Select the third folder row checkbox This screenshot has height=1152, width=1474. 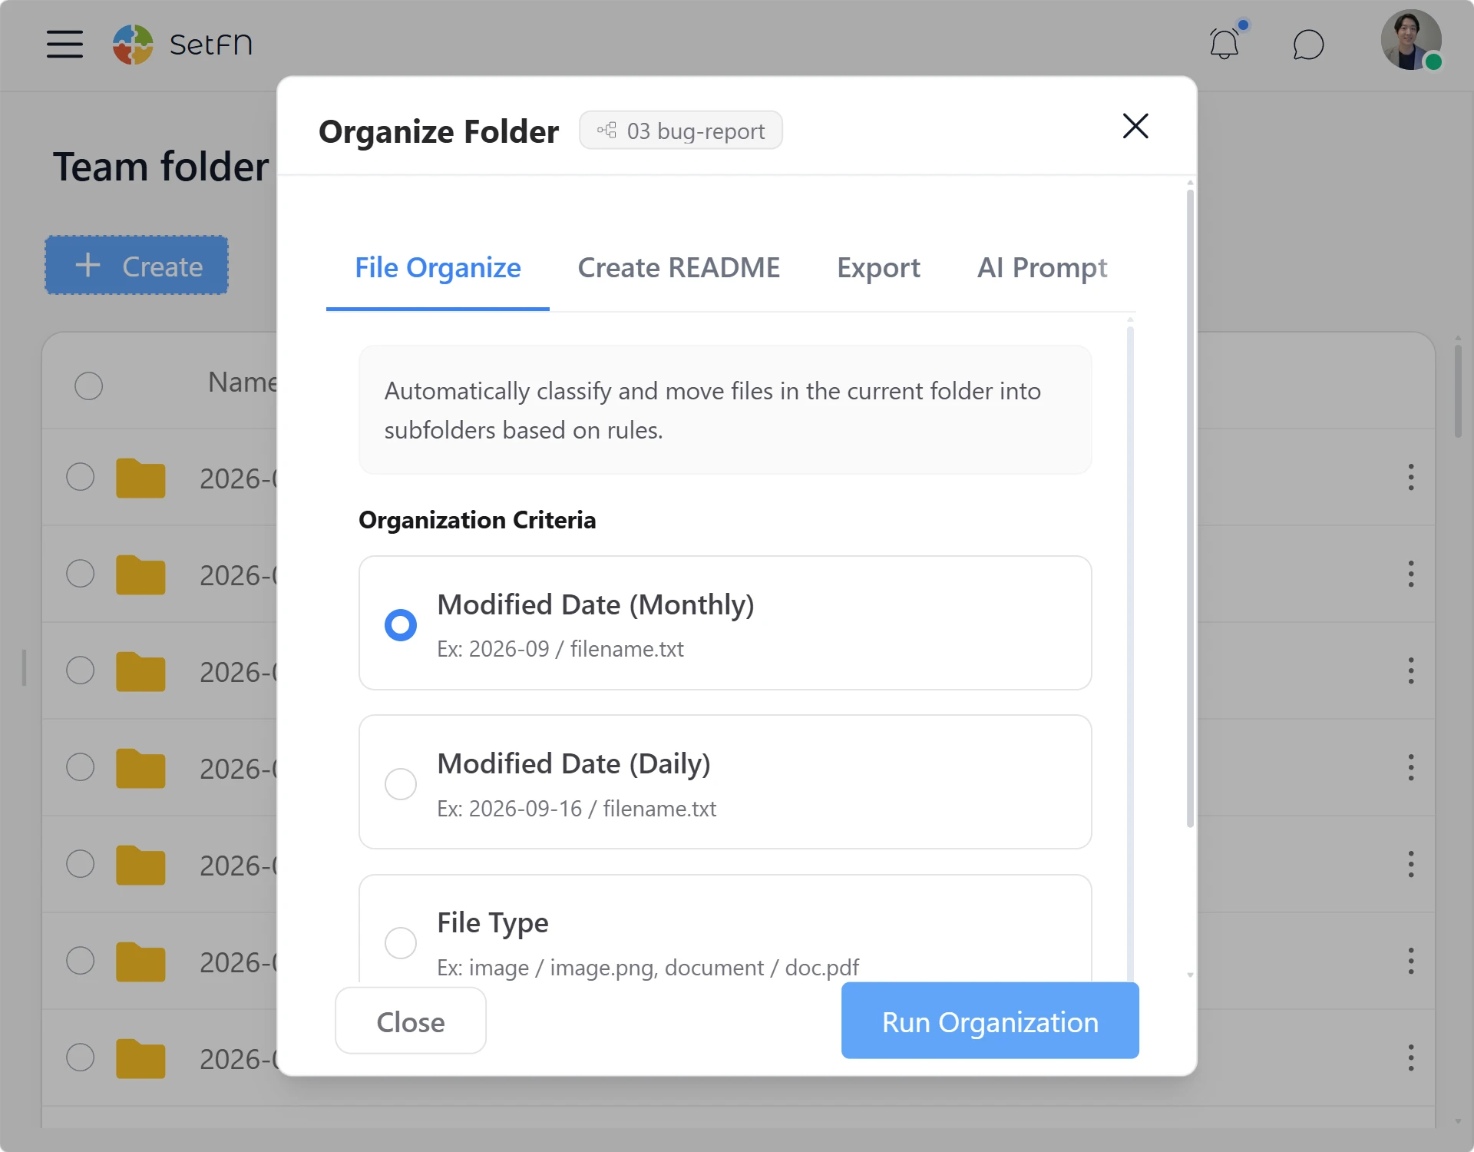click(x=80, y=670)
